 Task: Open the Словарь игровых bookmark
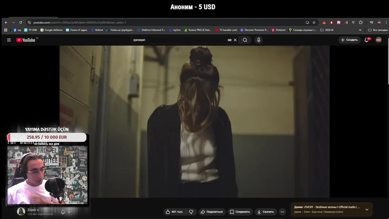(x=302, y=30)
